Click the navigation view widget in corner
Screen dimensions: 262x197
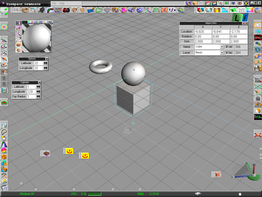[246, 171]
